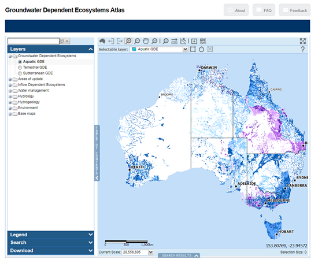Screen dimensions: 318x260
Task: Activate the pan hand tool
Action: pos(146,41)
